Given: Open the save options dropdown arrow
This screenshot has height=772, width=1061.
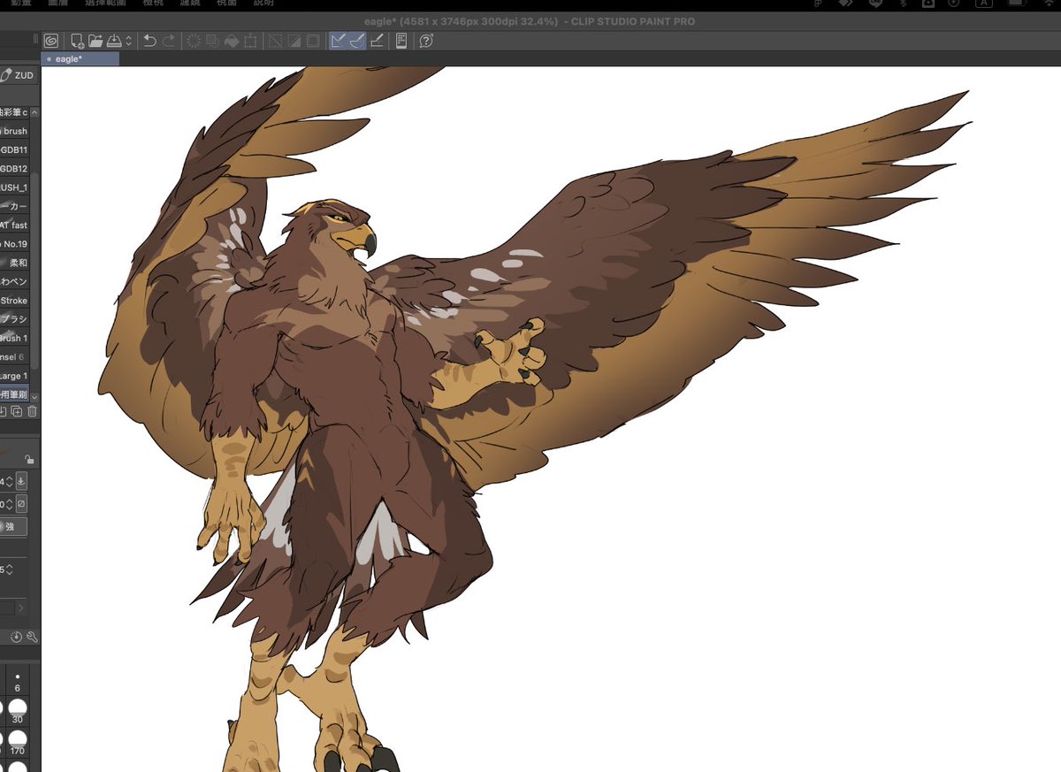Looking at the screenshot, I should click(x=131, y=41).
